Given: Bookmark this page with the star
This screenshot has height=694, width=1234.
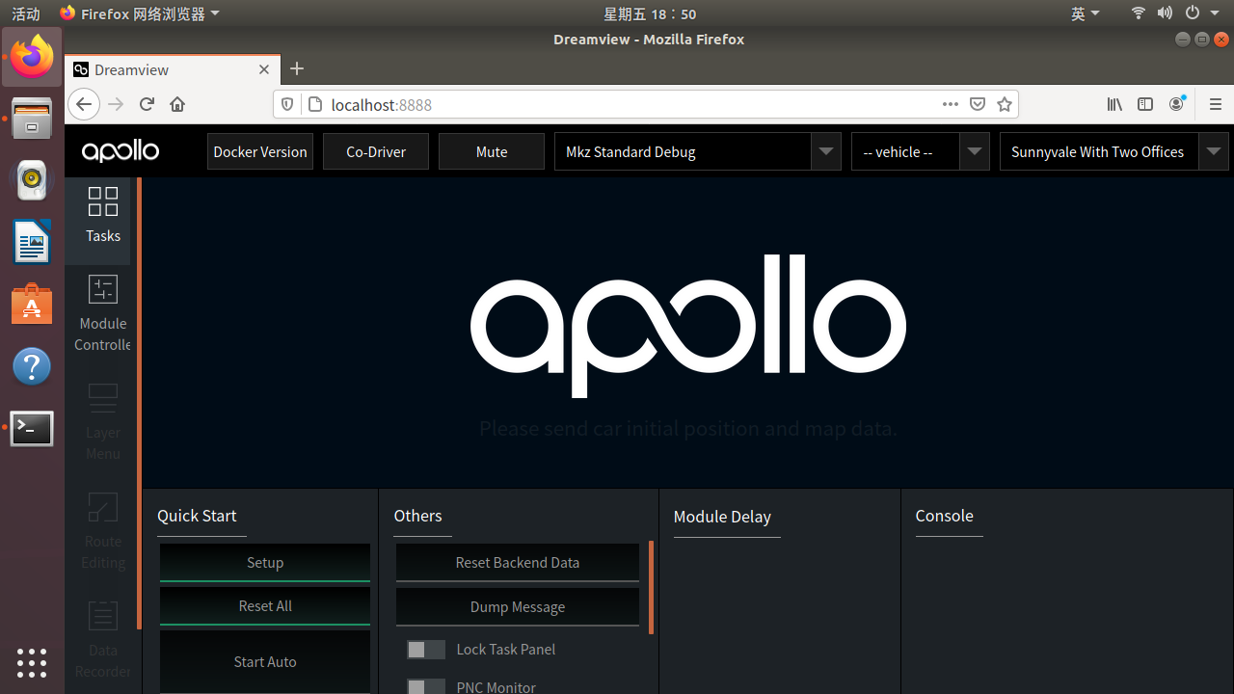Looking at the screenshot, I should (1005, 104).
